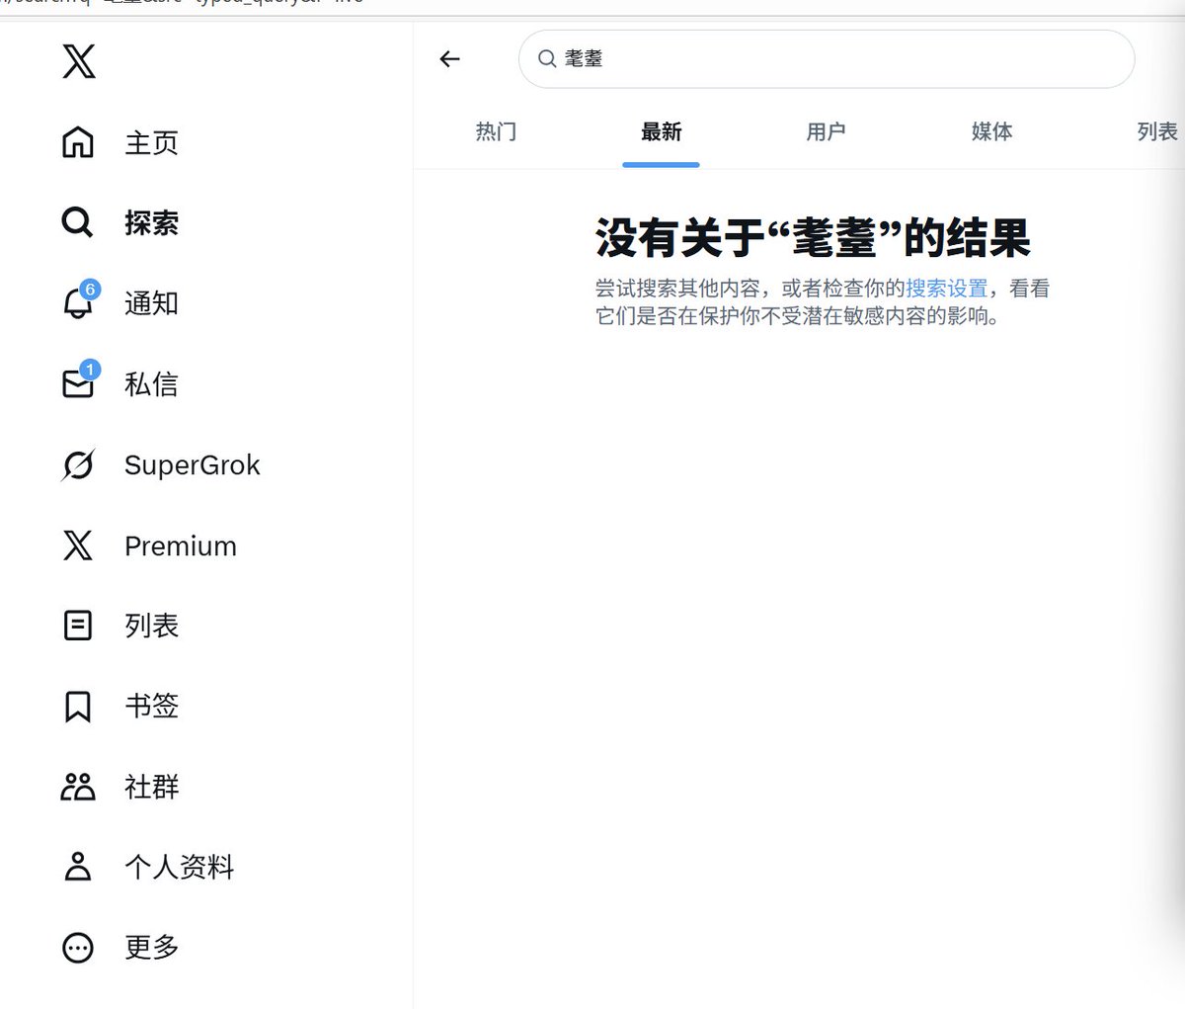Open the Lists (列表) sidebar icon
This screenshot has height=1009, width=1185.
pyautogui.click(x=78, y=626)
